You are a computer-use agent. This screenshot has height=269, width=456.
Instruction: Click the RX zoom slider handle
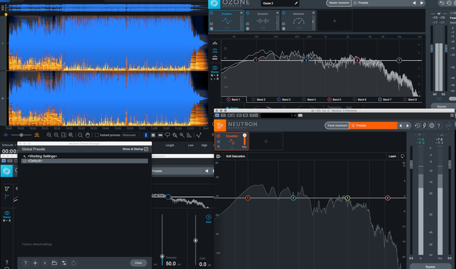tap(21, 135)
